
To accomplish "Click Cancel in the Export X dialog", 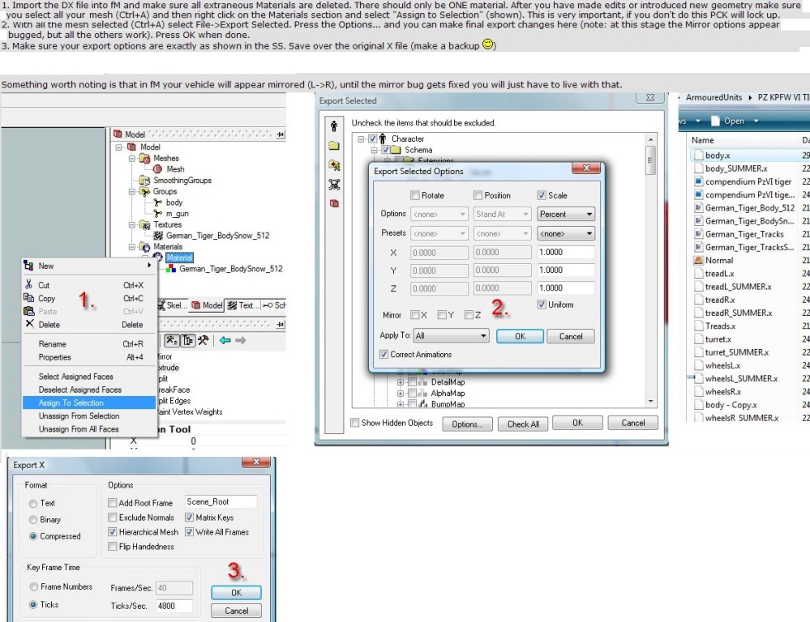I will coord(236,611).
